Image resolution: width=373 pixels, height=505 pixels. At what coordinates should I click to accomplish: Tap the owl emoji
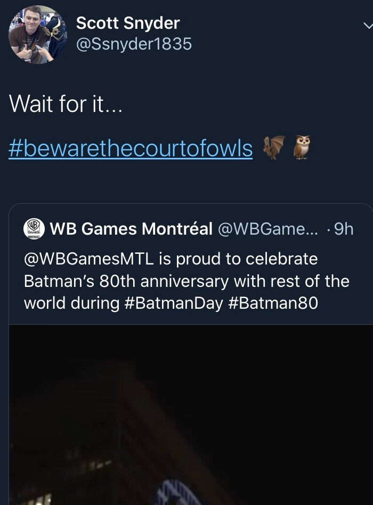point(302,147)
